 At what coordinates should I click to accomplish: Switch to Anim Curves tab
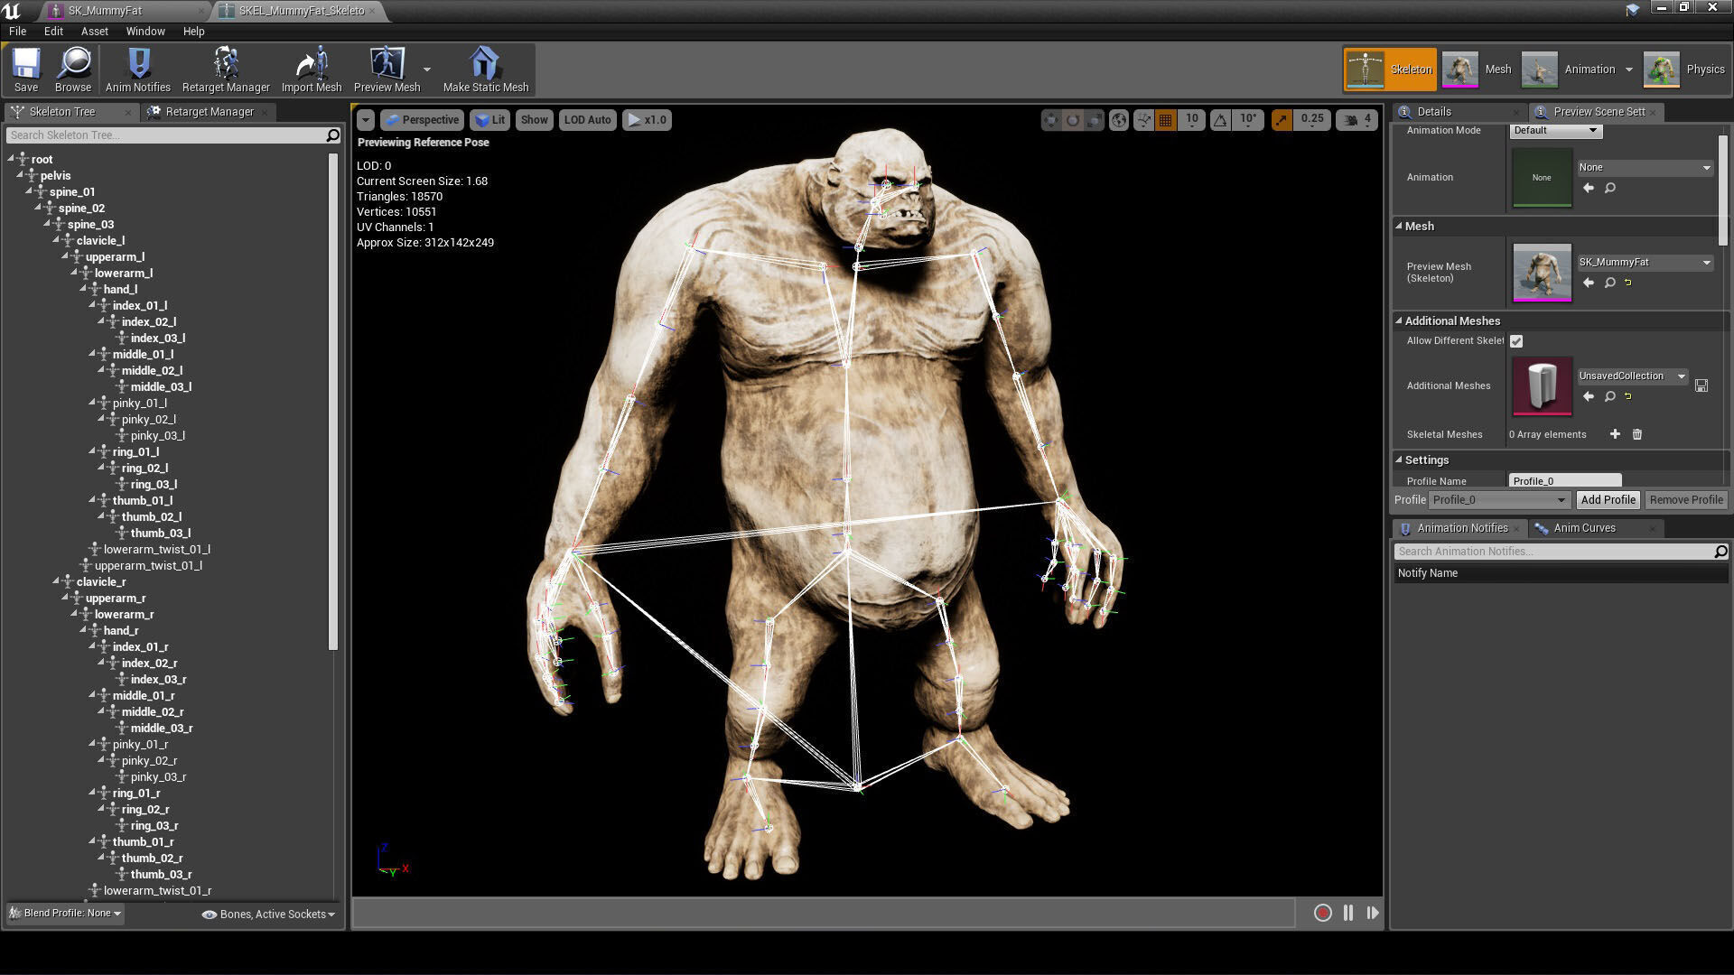(1584, 528)
